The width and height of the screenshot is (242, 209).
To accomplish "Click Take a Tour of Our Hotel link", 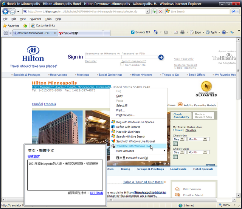I will coord(143,182).
